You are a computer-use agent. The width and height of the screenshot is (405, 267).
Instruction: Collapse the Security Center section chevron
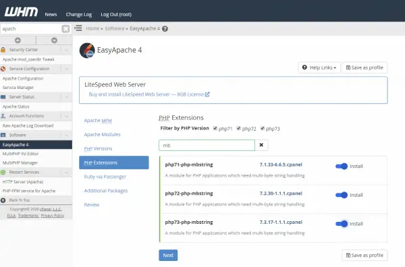66,49
